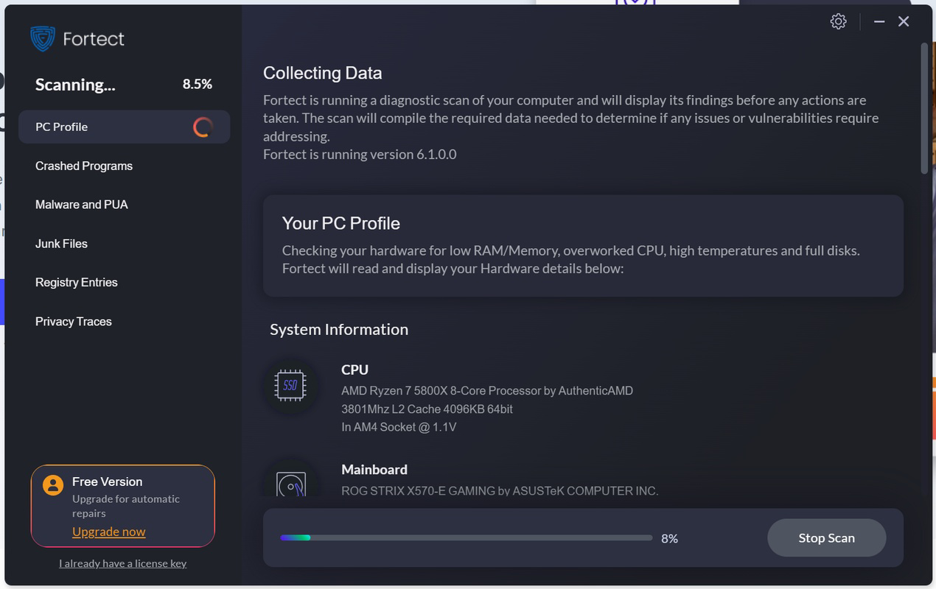Click the CPU chip icon
This screenshot has width=936, height=589.
290,385
